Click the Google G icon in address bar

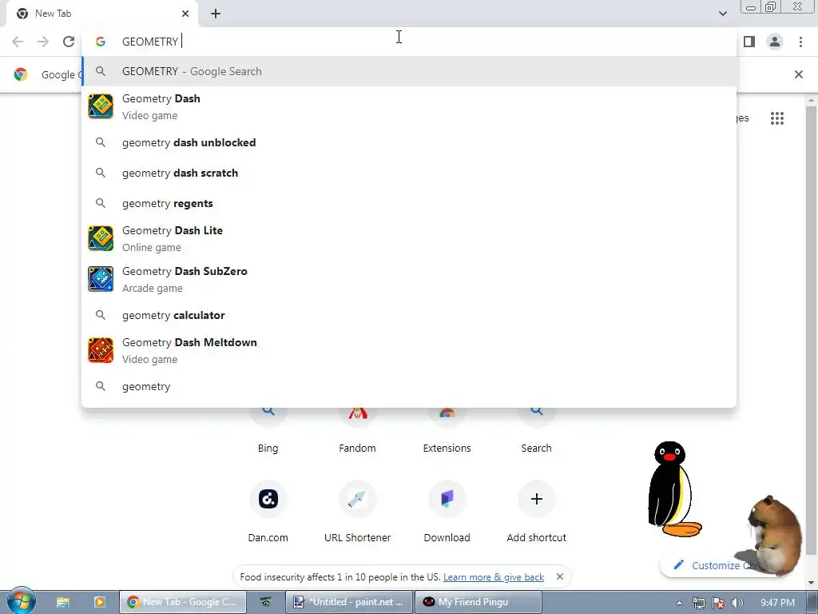tap(101, 42)
